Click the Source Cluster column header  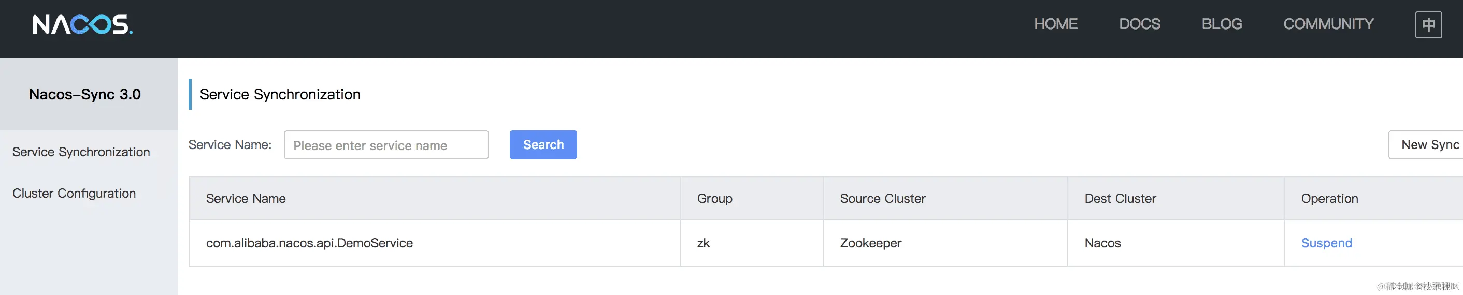[x=883, y=199]
